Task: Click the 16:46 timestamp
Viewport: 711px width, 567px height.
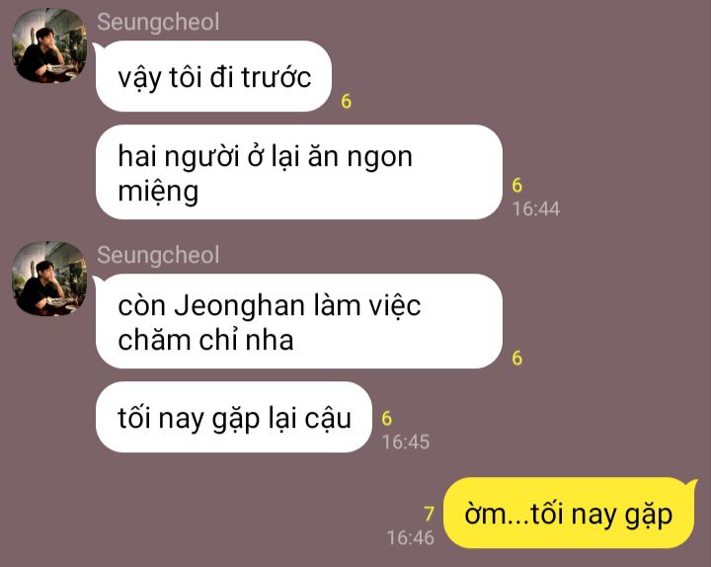Action: pos(411,538)
